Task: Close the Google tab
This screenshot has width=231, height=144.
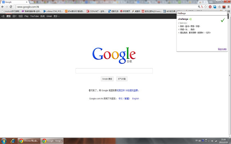Action: tap(27, 2)
